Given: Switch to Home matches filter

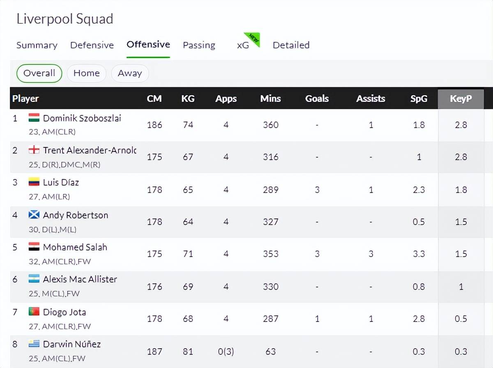Looking at the screenshot, I should [x=86, y=74].
